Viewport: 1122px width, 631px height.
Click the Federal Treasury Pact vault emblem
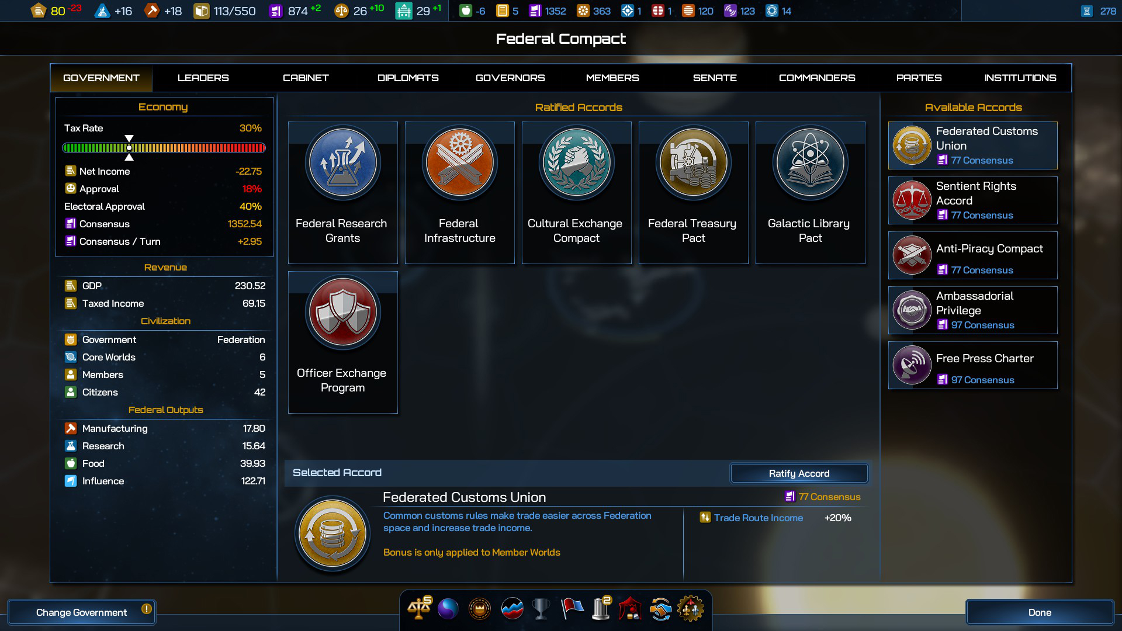pyautogui.click(x=694, y=162)
